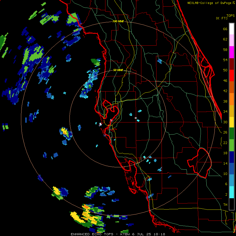Click legend value "30"

coord(225,122)
